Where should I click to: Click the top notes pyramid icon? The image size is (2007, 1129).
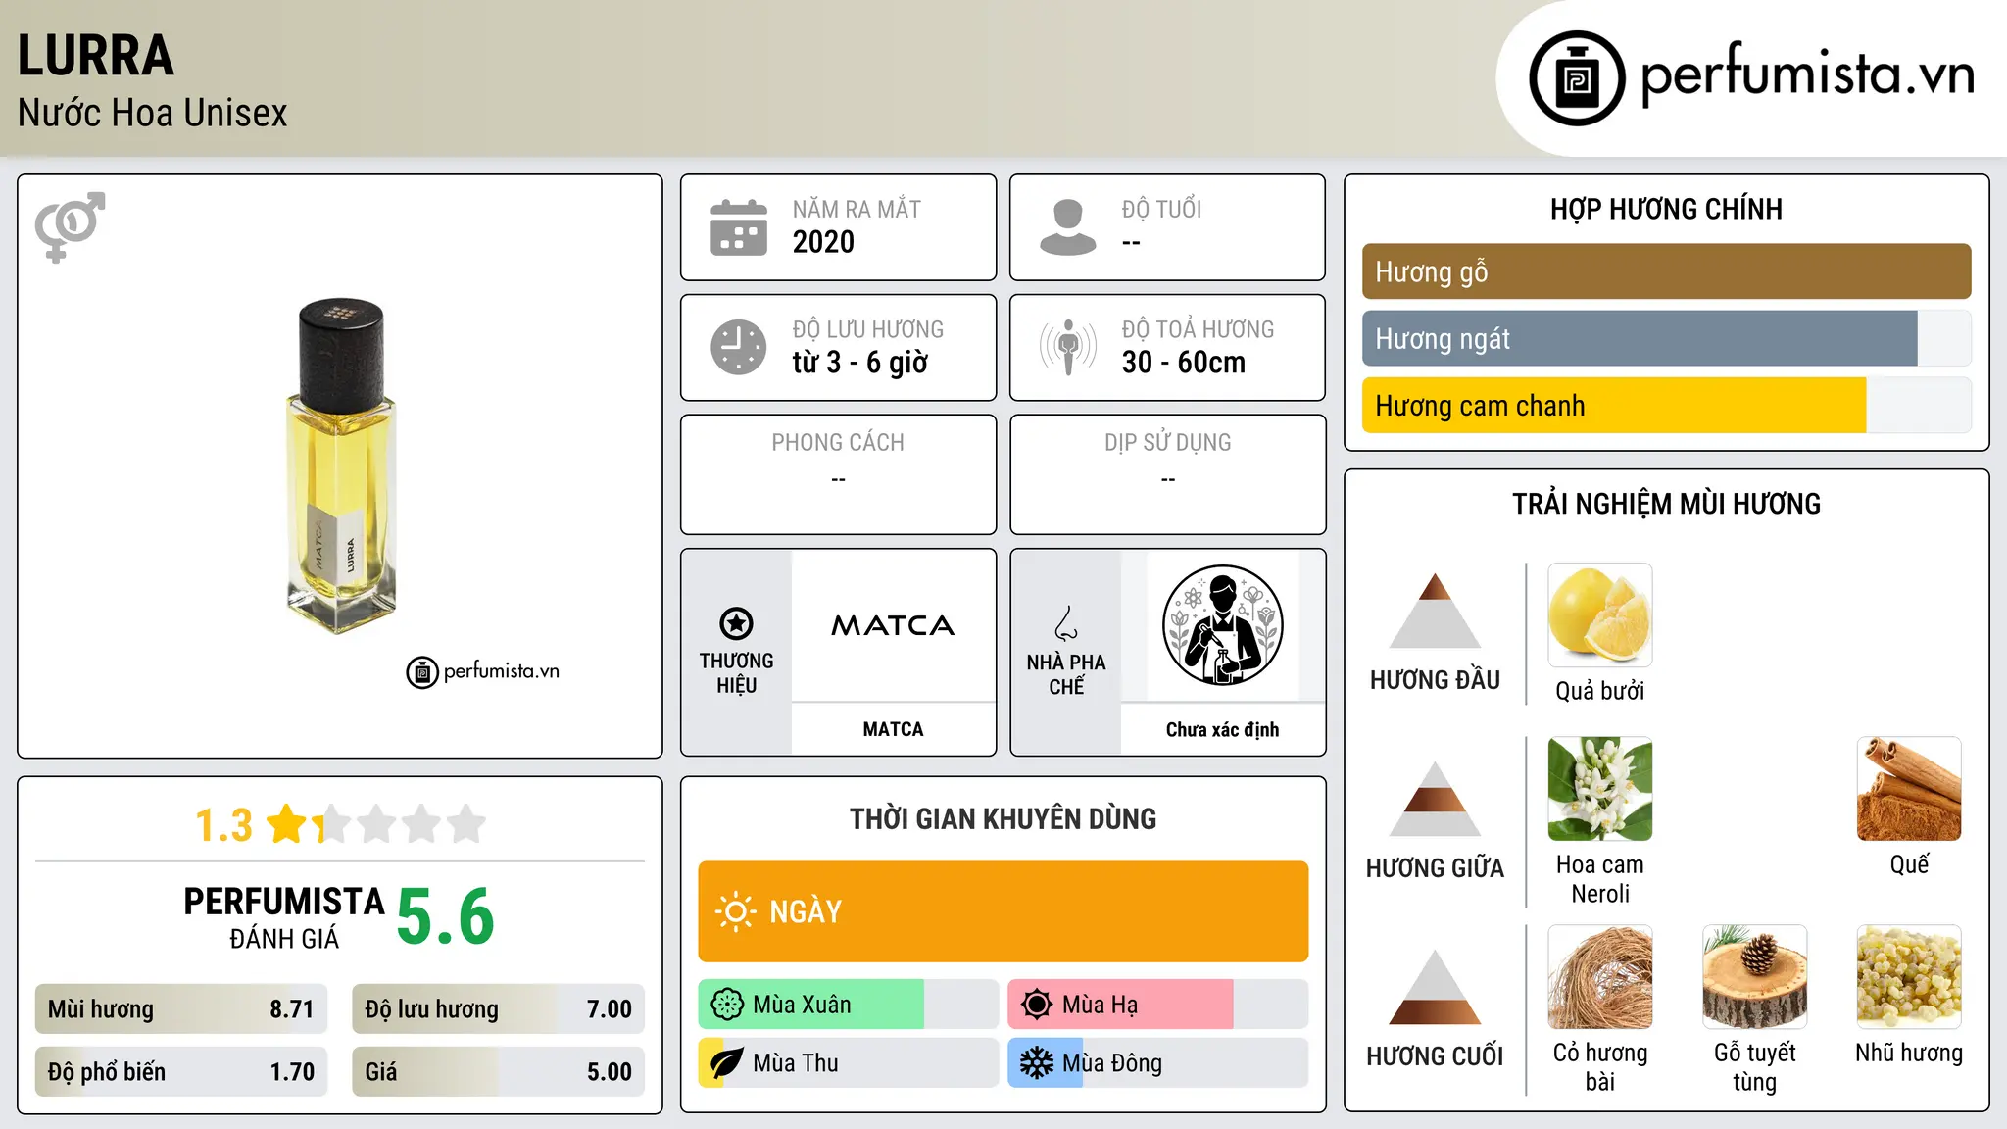click(1435, 611)
